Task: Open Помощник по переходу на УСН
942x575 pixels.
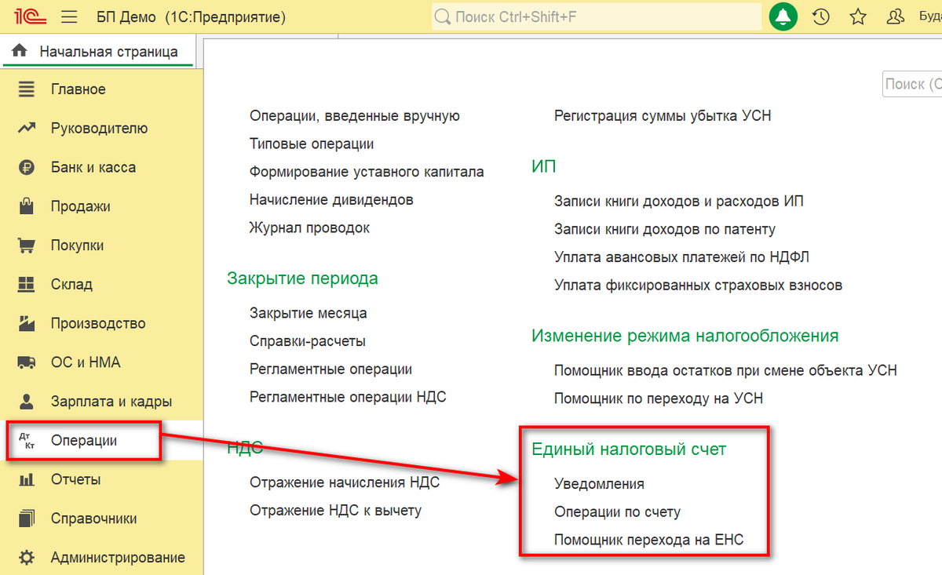Action: [659, 398]
